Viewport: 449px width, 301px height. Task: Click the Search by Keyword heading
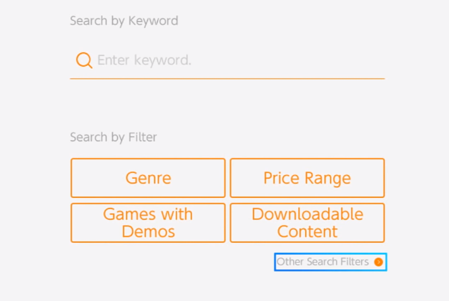(x=124, y=20)
